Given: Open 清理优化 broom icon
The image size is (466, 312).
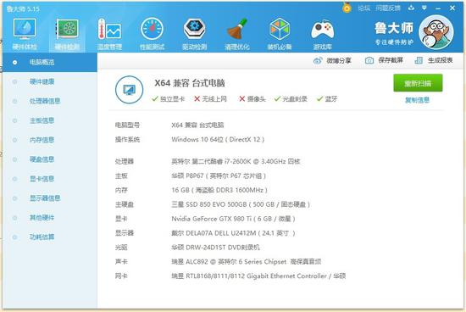Looking at the screenshot, I should 237,33.
